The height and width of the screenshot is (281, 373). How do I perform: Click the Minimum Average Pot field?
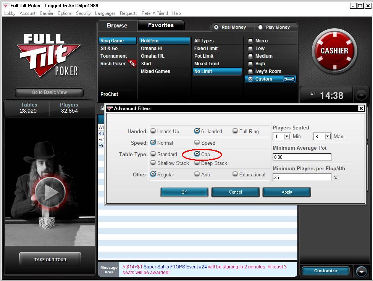(x=302, y=157)
